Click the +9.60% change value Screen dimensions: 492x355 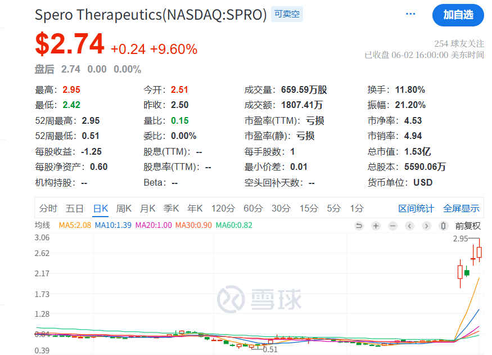coord(174,50)
